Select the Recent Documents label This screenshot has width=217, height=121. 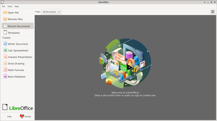[19, 26]
